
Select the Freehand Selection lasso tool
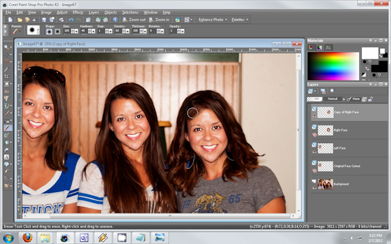pos(7,62)
